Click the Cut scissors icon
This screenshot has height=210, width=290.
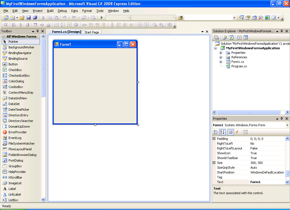tap(43, 18)
